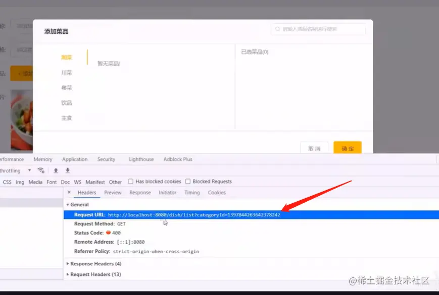
Task: Filter requests by CSS type
Action: tap(7, 182)
